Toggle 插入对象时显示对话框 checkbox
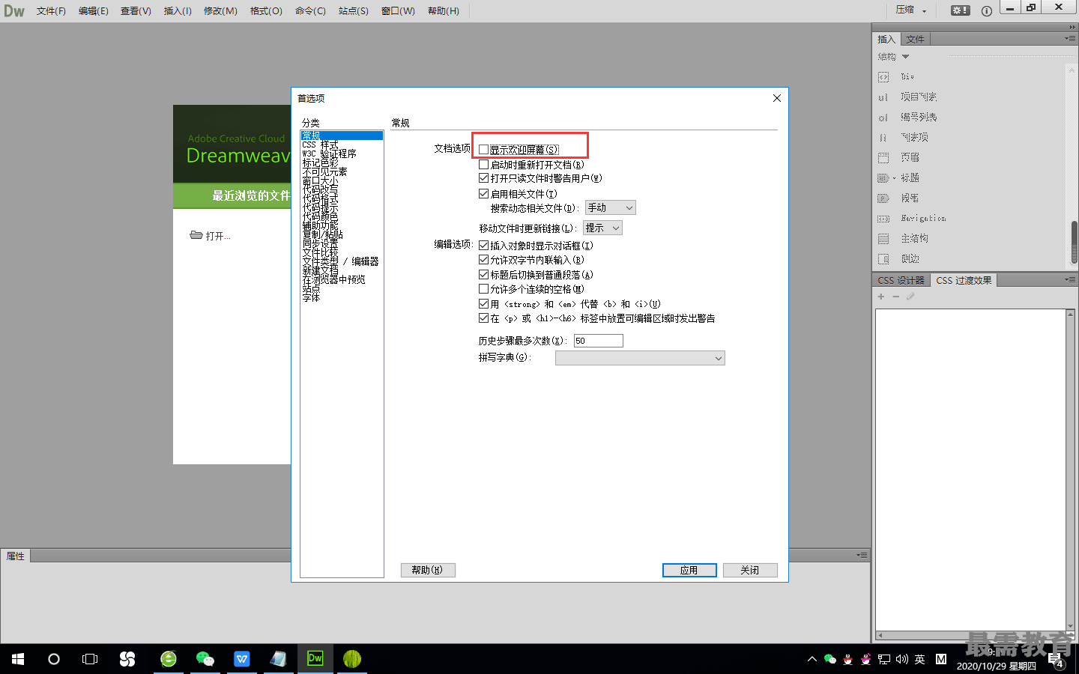 click(484, 245)
